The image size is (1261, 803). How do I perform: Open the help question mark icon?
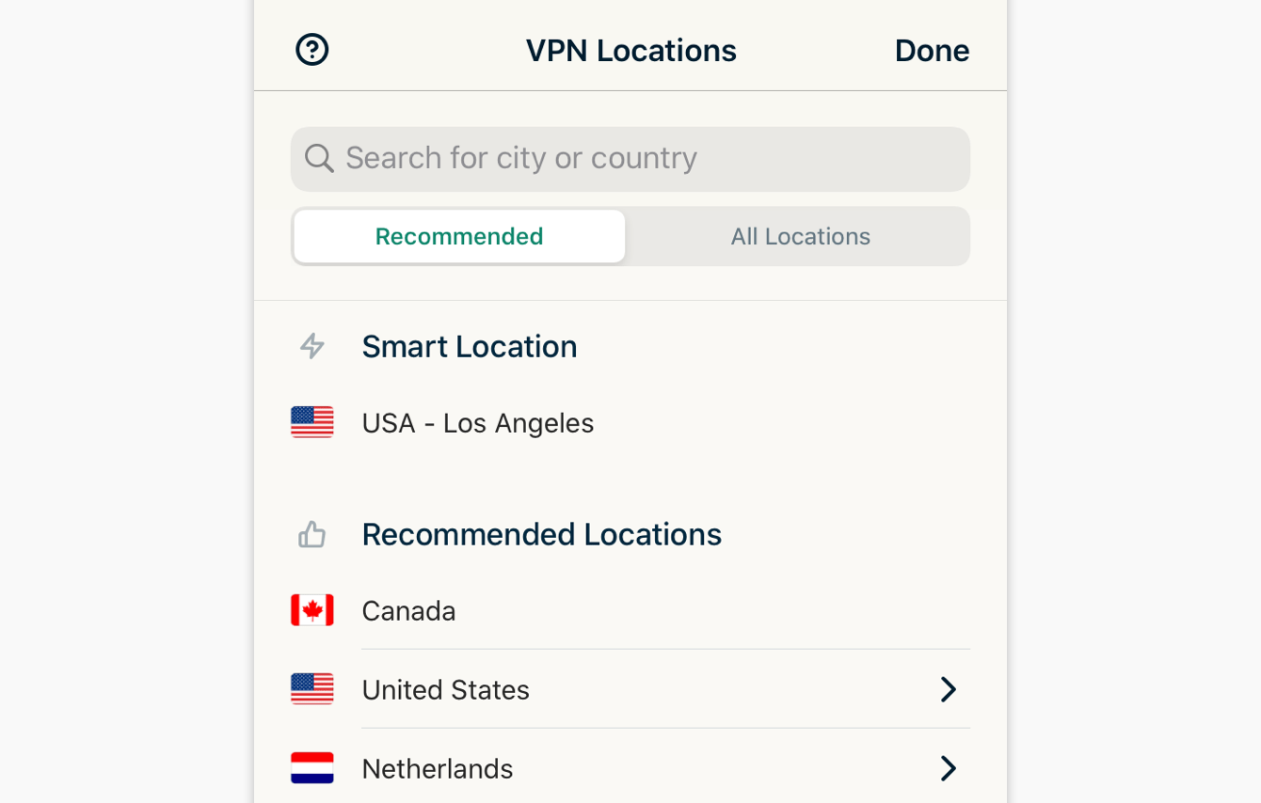[311, 49]
